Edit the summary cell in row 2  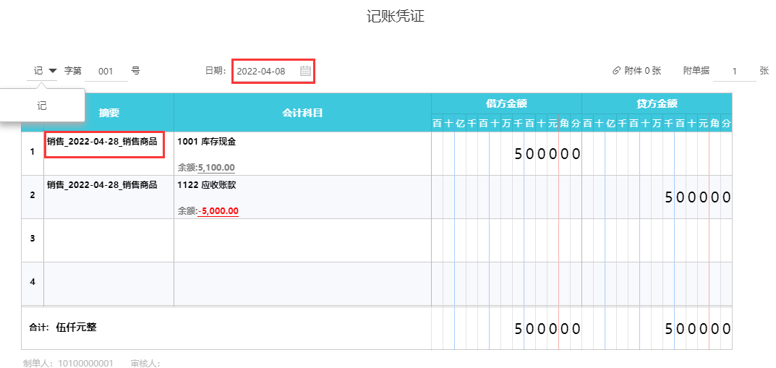click(x=108, y=197)
